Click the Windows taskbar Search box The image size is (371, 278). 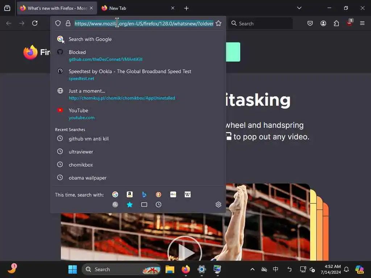click(121, 269)
